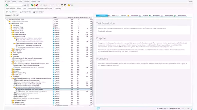197x110 pixels.
Task: Select Subtract inconsistencies from before import task
Action: pyautogui.click(x=28, y=84)
